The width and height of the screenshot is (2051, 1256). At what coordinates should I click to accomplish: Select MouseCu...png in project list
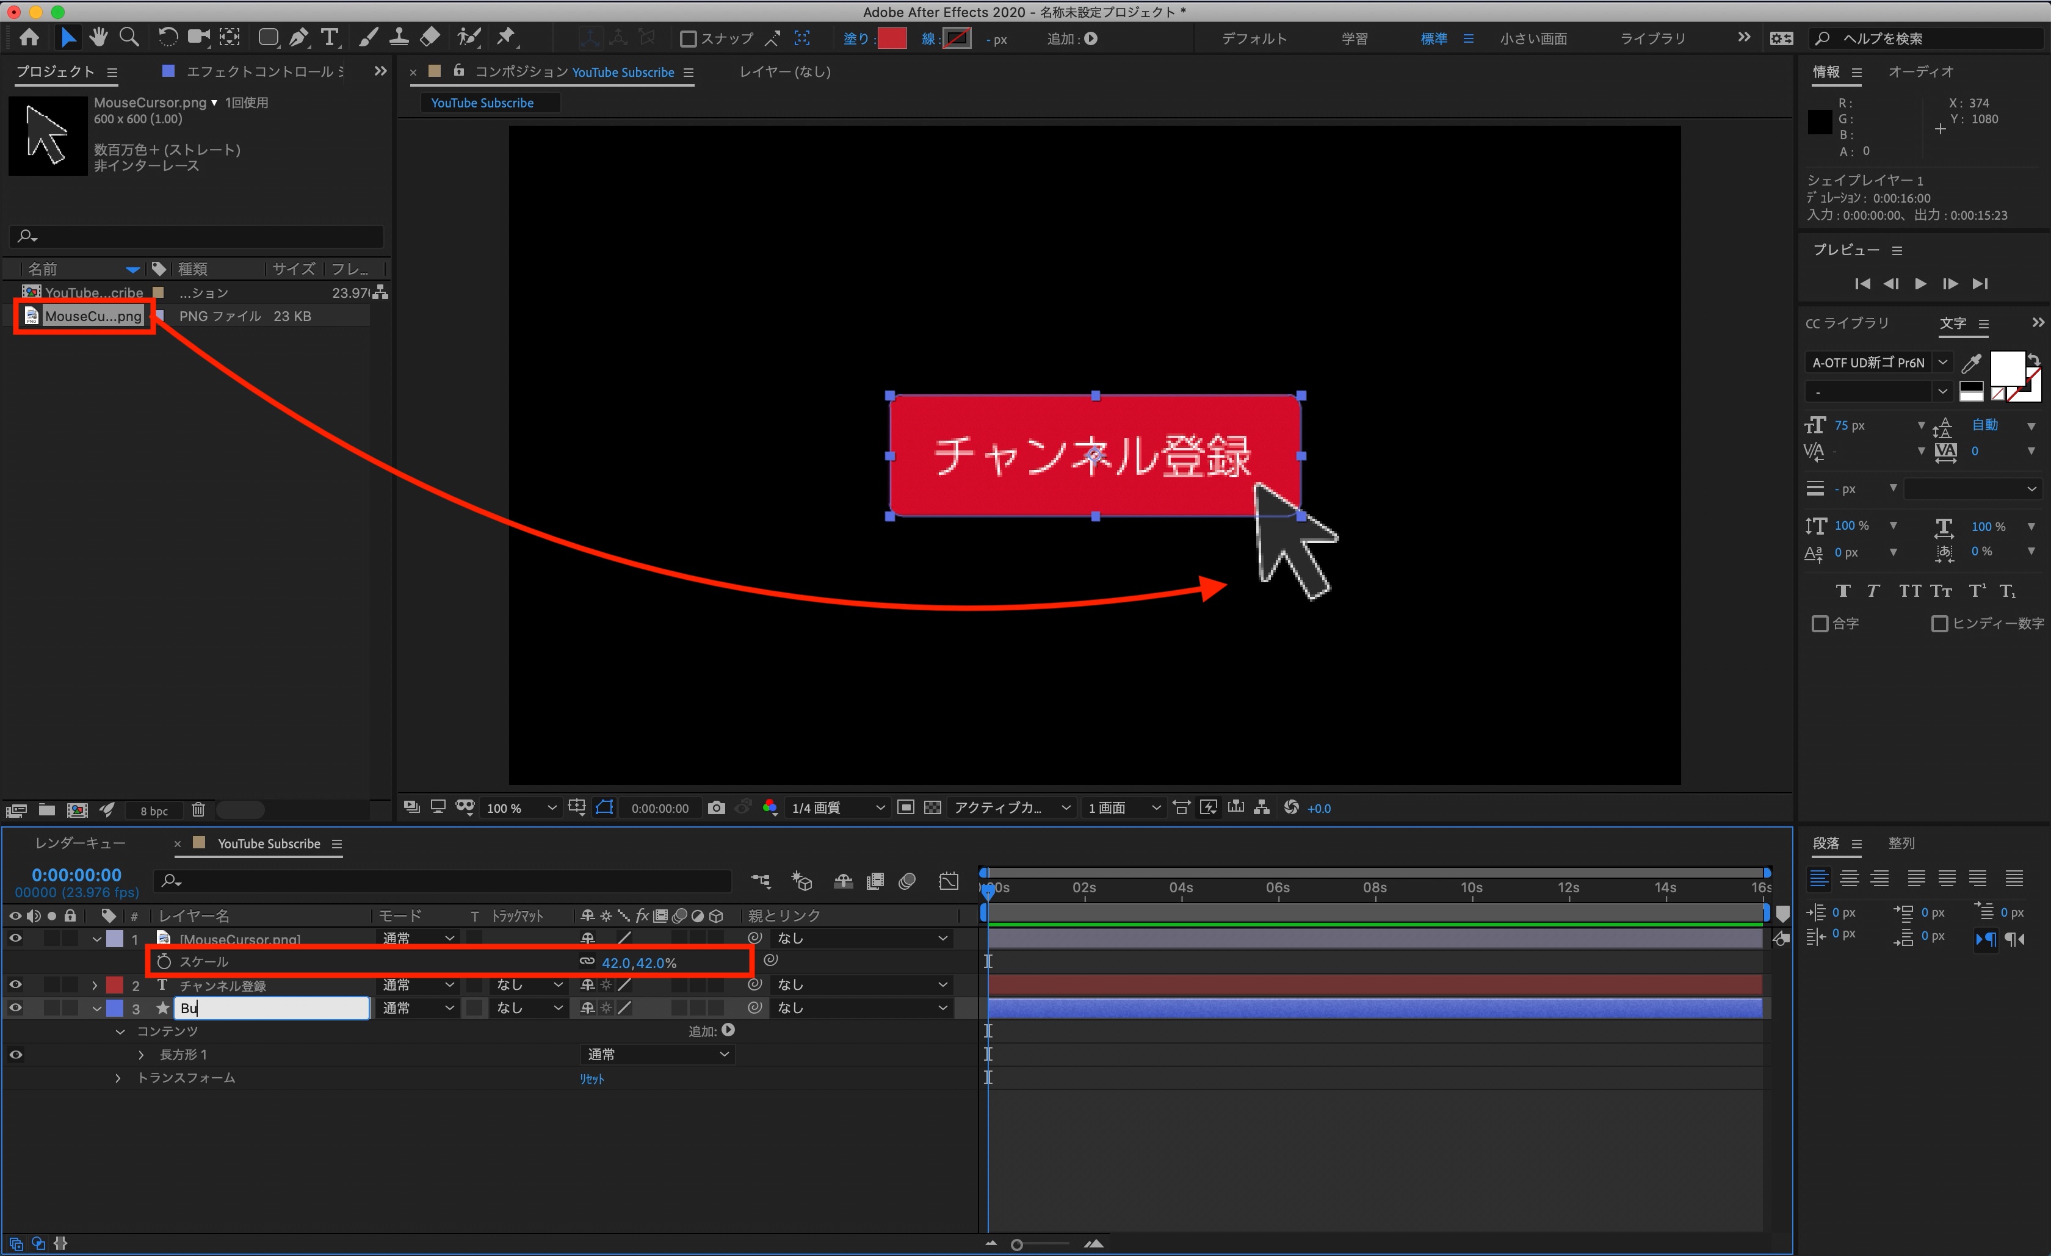(x=93, y=316)
